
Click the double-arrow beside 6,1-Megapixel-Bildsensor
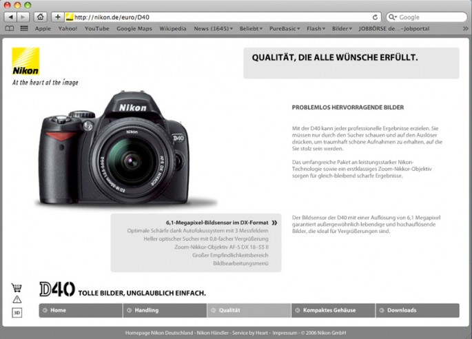274,223
